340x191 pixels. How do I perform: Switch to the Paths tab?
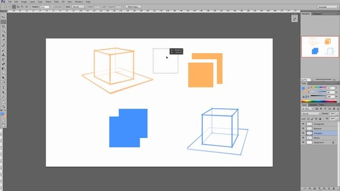point(321,105)
